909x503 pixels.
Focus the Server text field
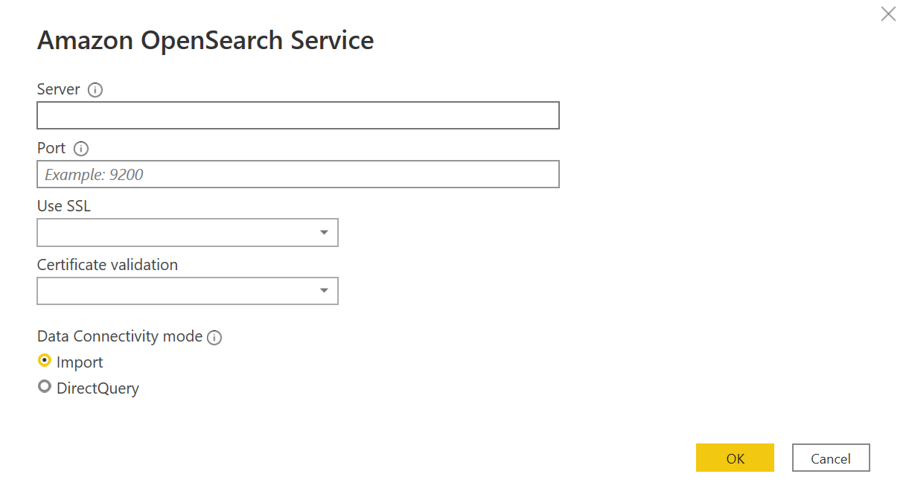pos(298,115)
